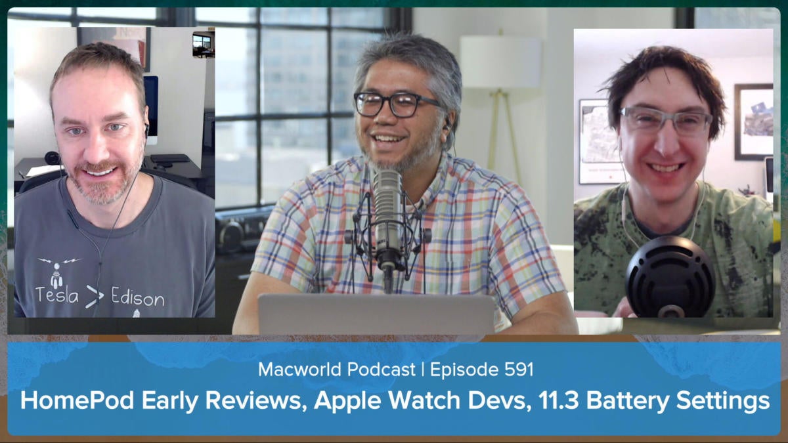Click the blue lower-third title banner

click(394, 388)
